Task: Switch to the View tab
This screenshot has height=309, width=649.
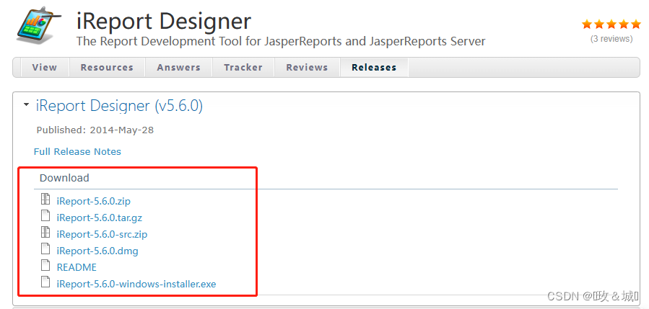Action: (x=45, y=67)
